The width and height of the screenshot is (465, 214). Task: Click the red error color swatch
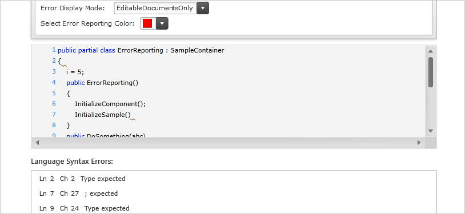tap(147, 23)
